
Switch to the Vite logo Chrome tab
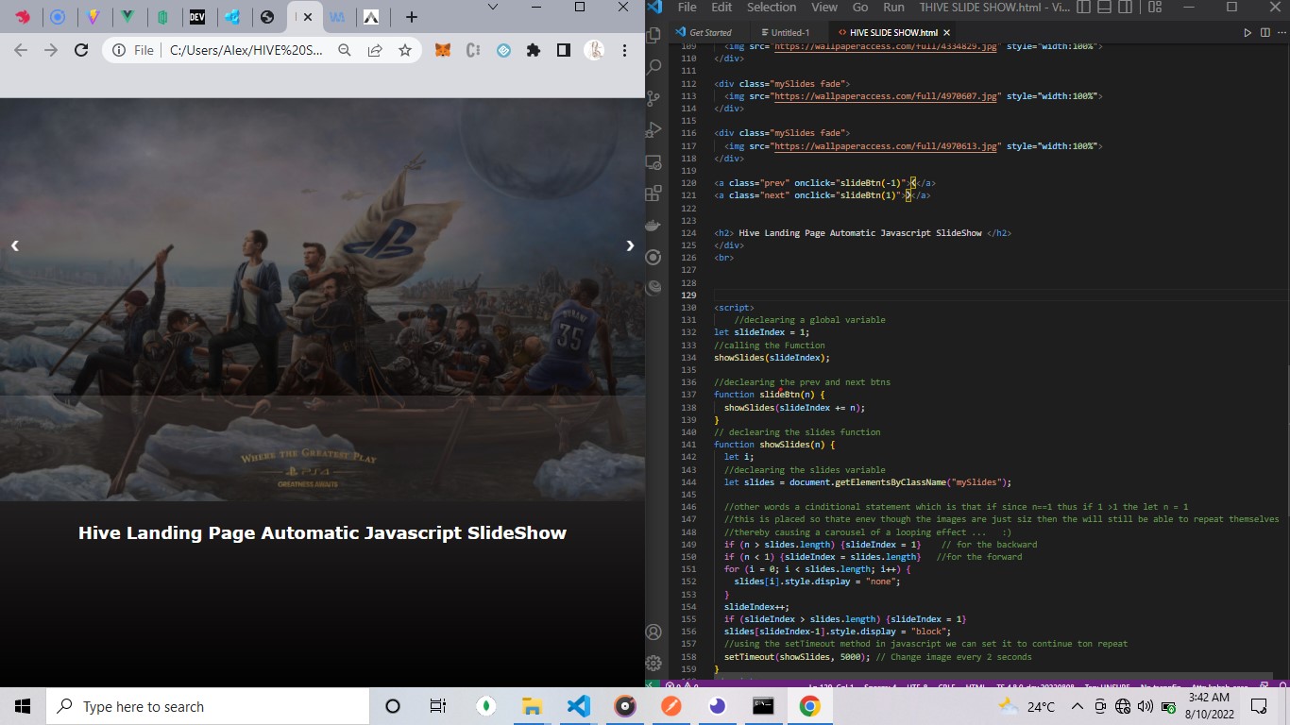[93, 17]
